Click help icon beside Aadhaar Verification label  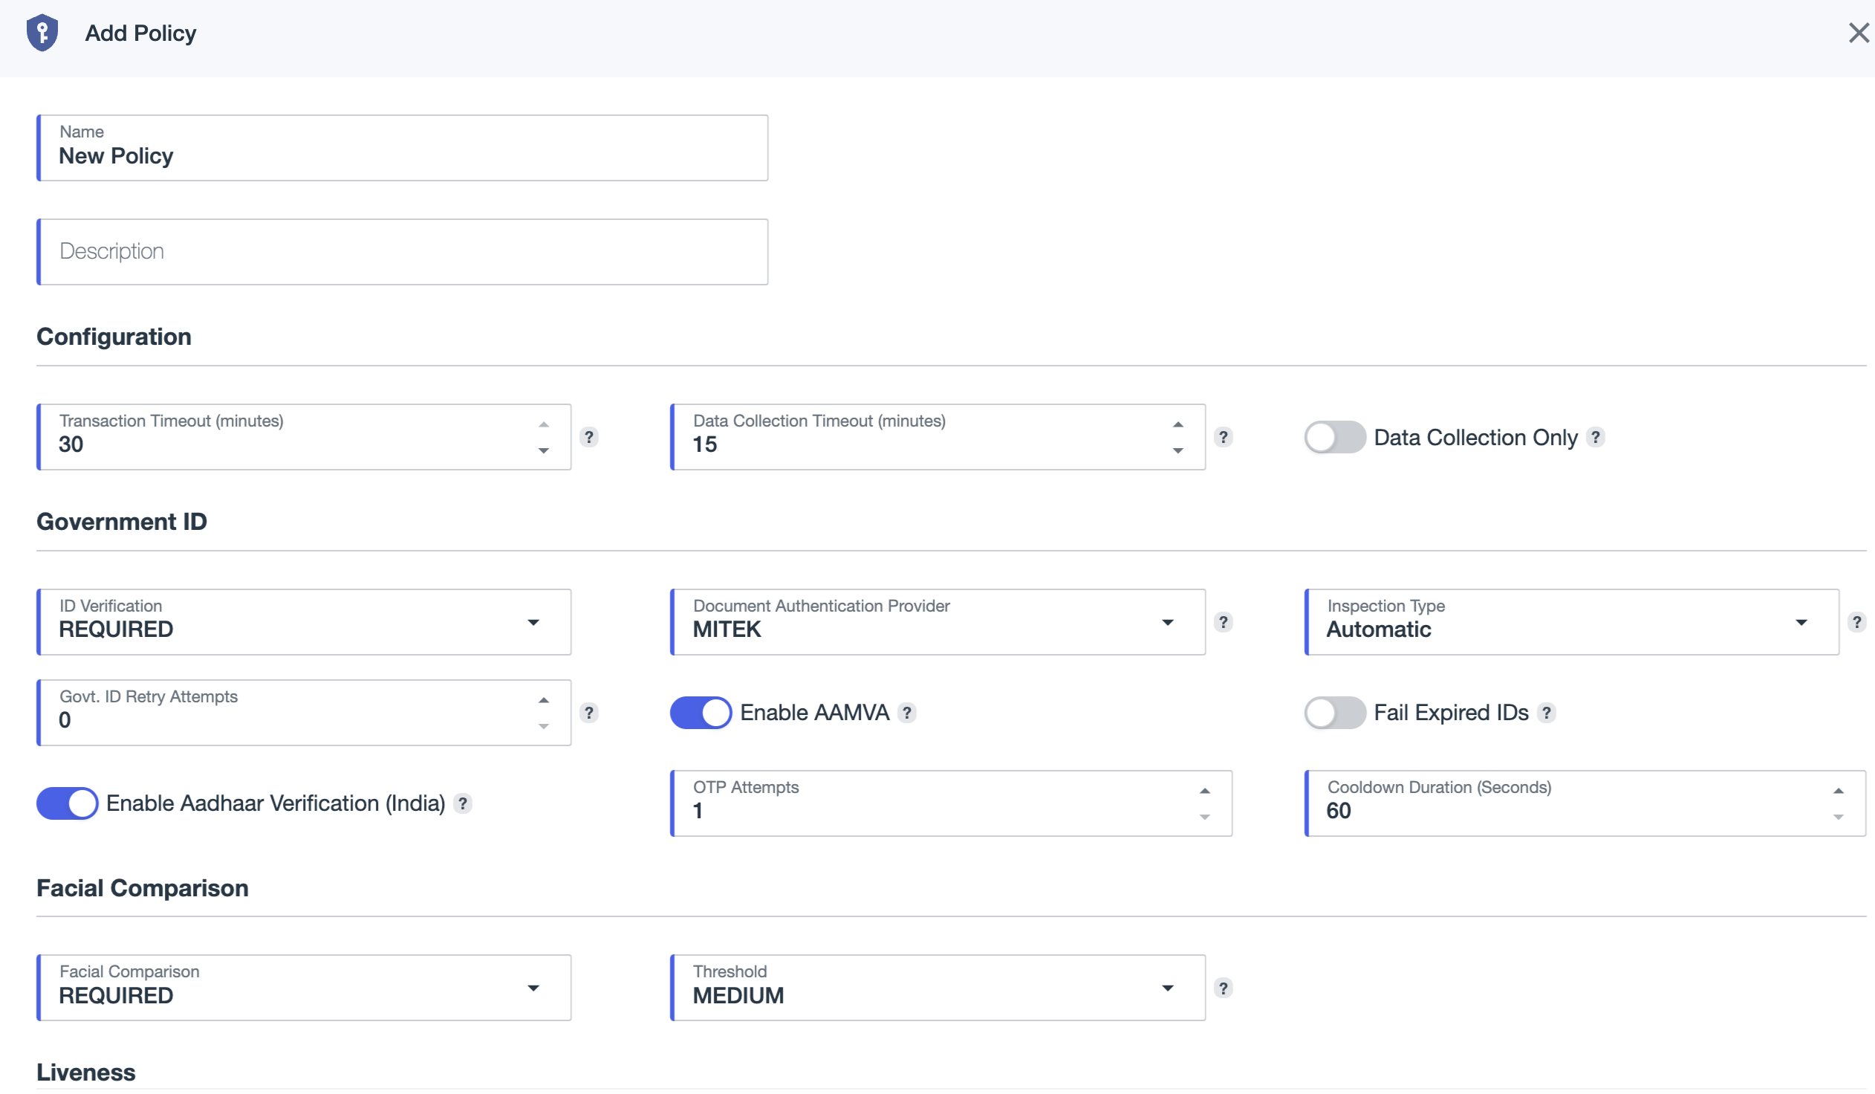463,803
